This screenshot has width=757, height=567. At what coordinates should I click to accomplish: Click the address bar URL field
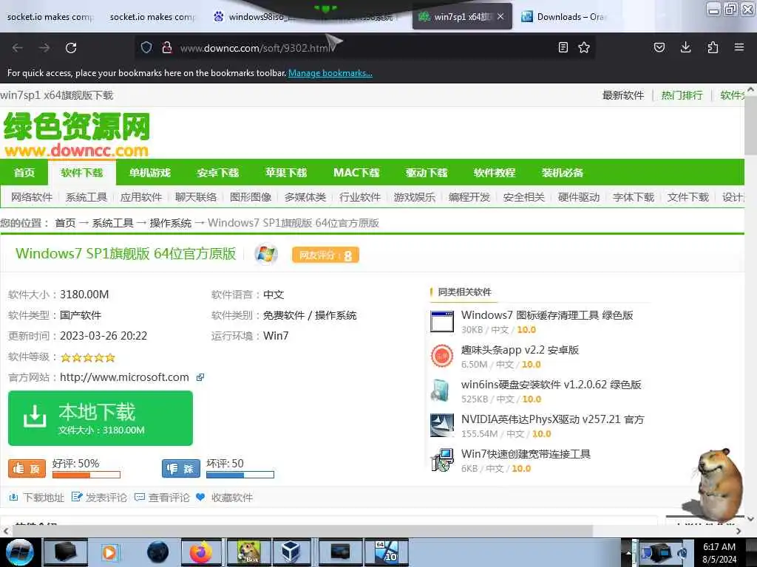[x=364, y=48]
